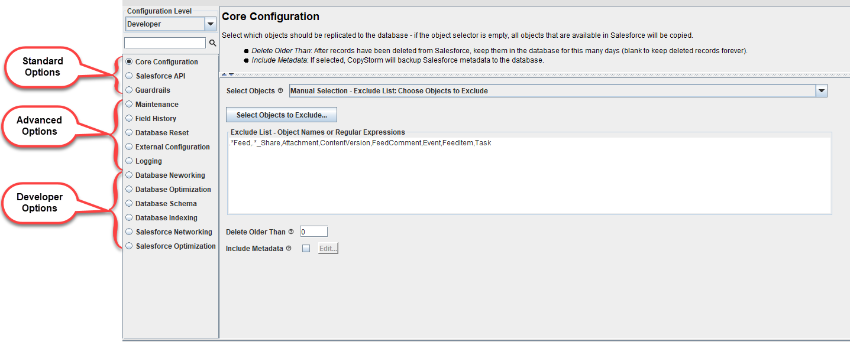Click the Select Objects to Exclude button
The height and width of the screenshot is (342, 850).
click(282, 115)
